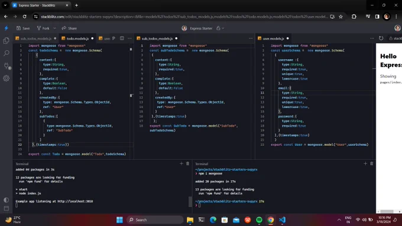
Task: Click the left terminal scrollbar
Action: [190, 202]
